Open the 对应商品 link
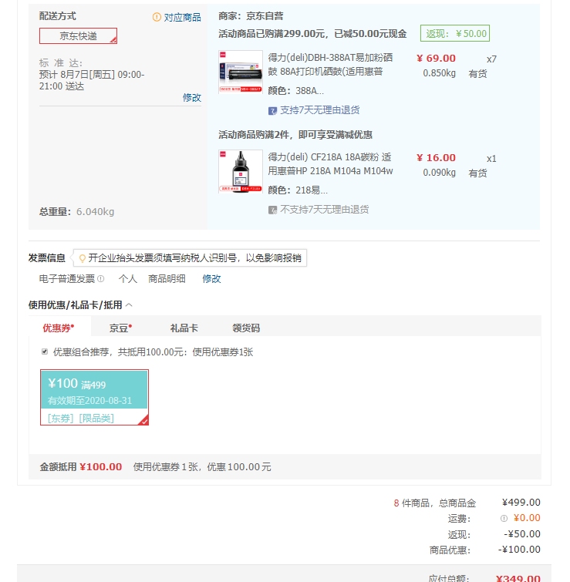This screenshot has height=582, width=570. 182,17
